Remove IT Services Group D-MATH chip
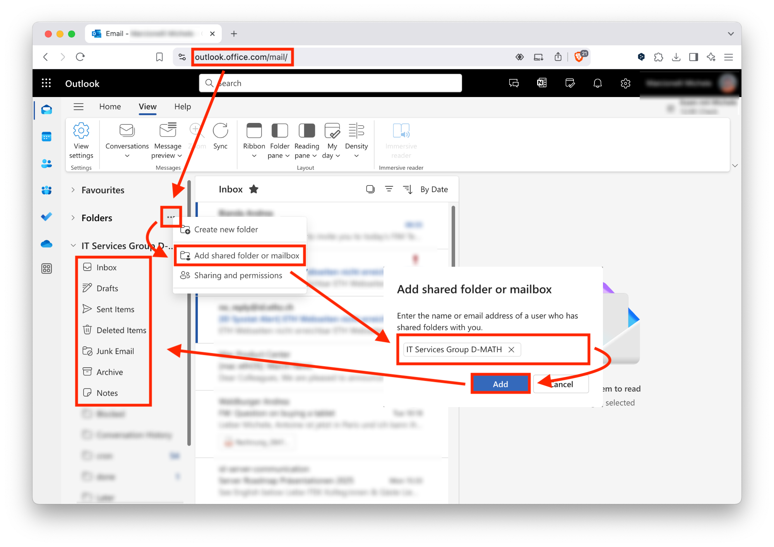The height and width of the screenshot is (547, 774). coord(511,349)
